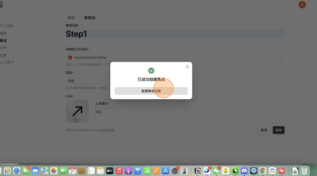
Task: Click the logo thumbnail with arrow
Action: pyautogui.click(x=77, y=111)
